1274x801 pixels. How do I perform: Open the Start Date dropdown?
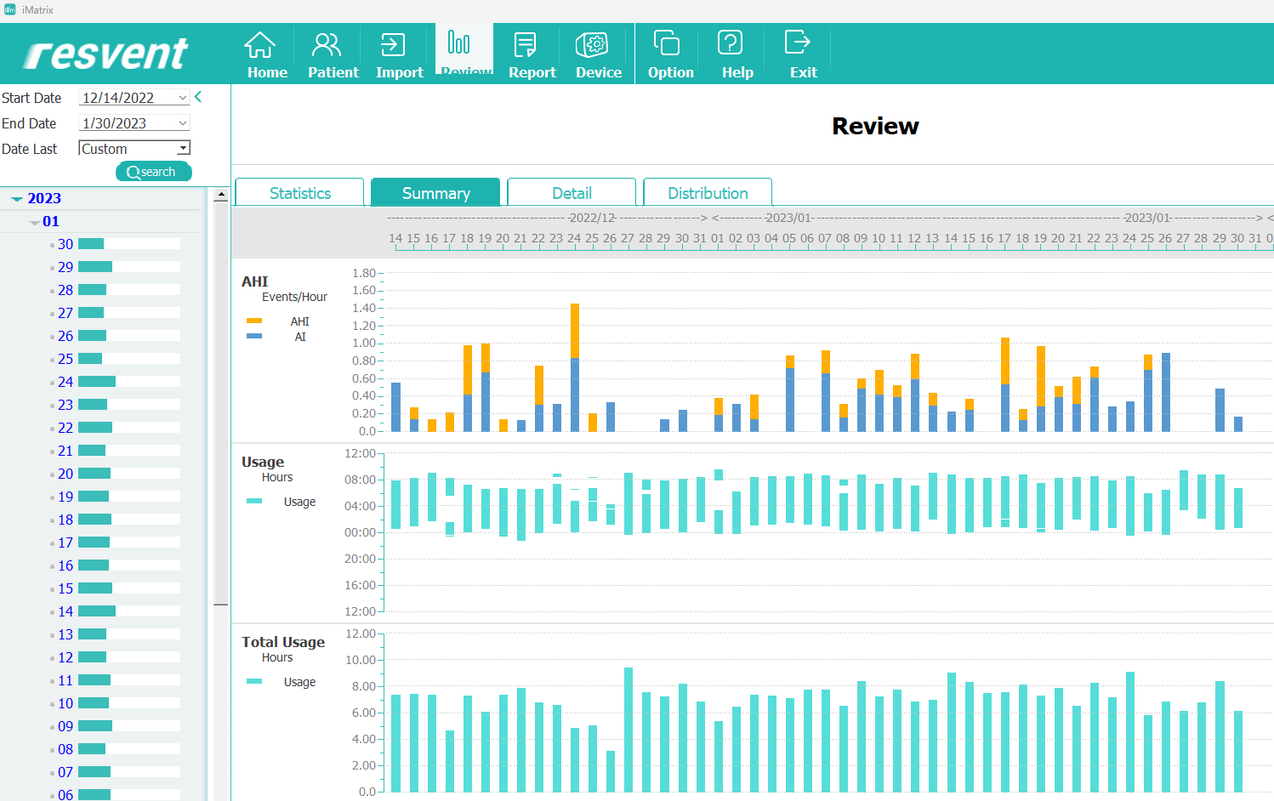coord(182,98)
